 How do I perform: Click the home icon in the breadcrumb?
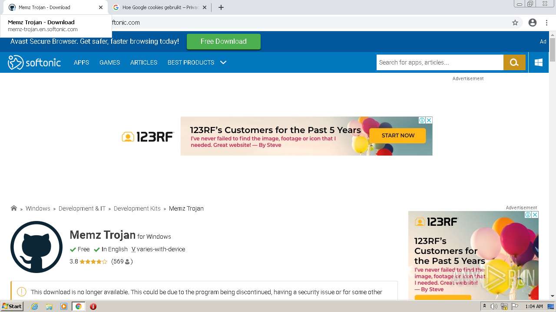[x=14, y=208]
